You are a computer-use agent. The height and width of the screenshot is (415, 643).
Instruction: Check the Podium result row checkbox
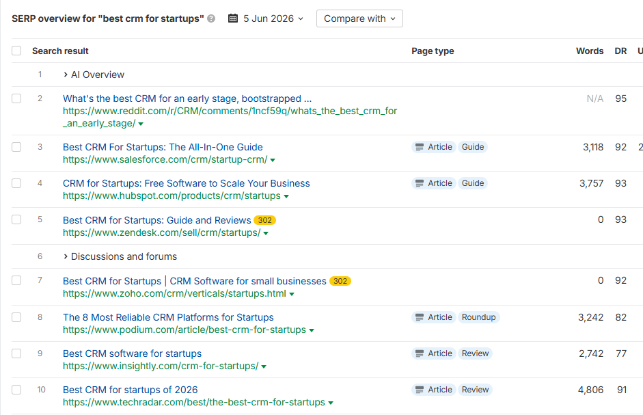(16, 317)
